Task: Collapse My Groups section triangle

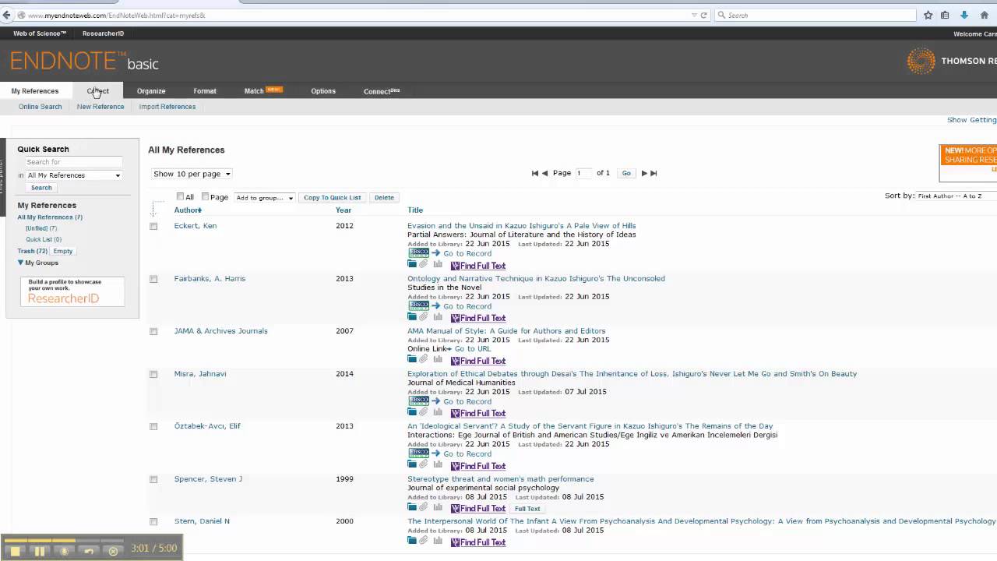Action: click(20, 263)
